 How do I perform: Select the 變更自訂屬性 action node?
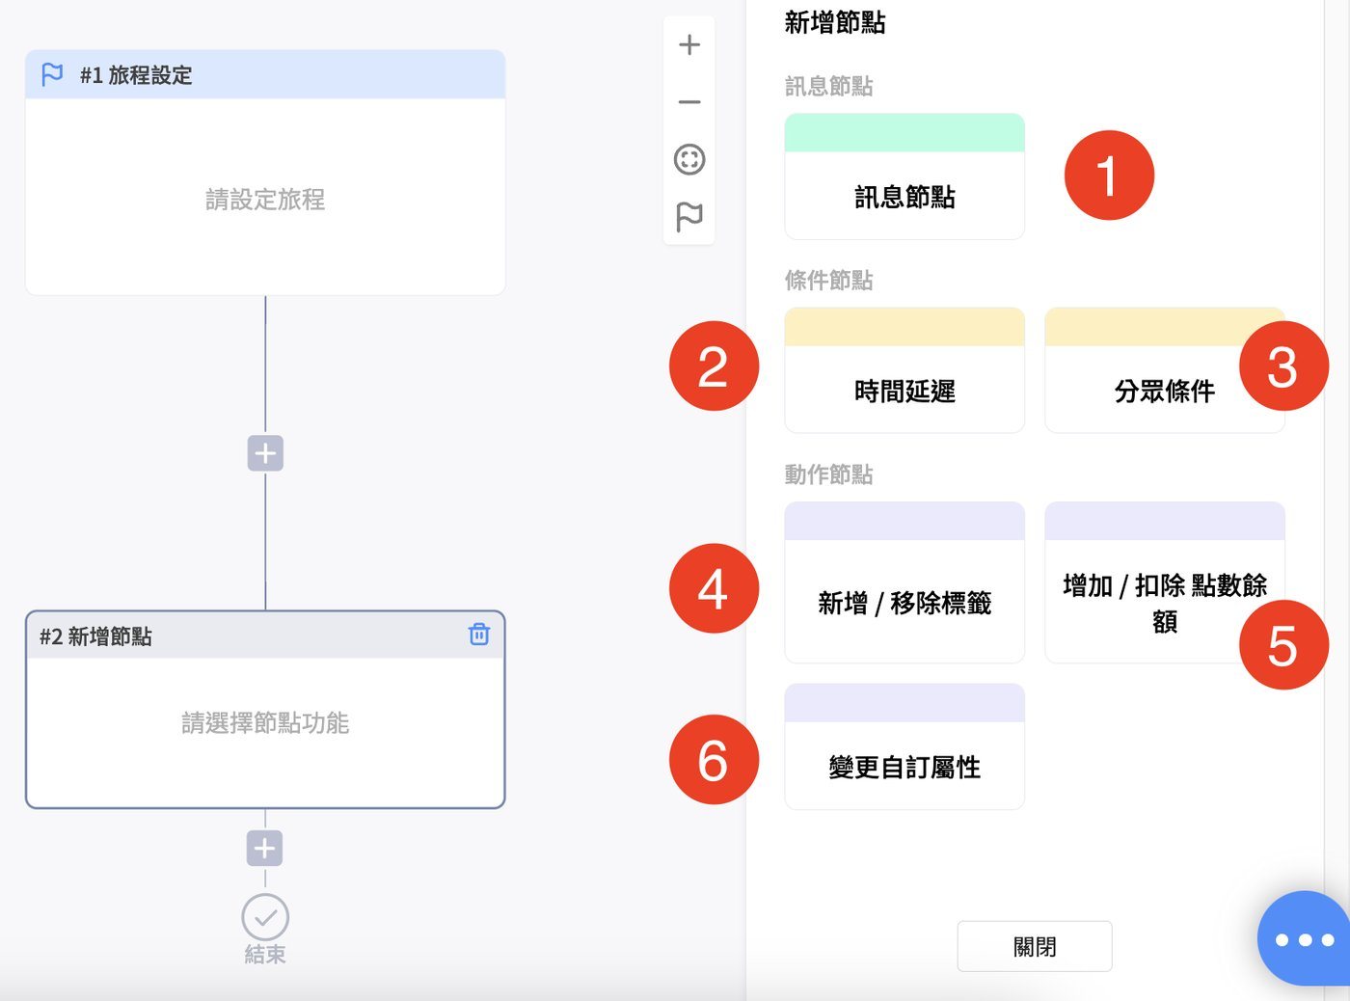click(904, 746)
